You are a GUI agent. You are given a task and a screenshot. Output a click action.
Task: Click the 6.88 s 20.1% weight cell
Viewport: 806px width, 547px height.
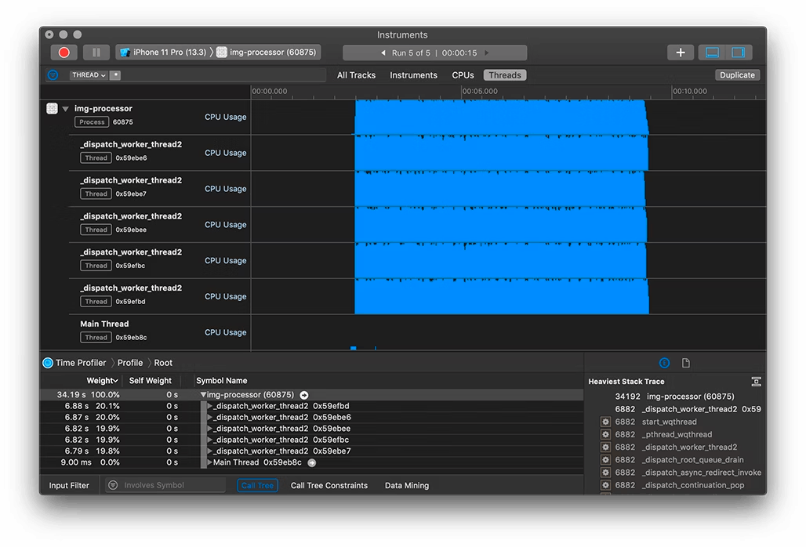pyautogui.click(x=92, y=406)
